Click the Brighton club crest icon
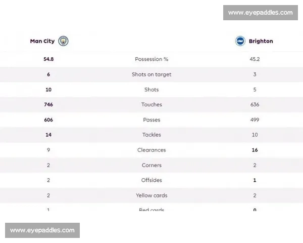Viewport: 303px width, 243px height. coord(240,41)
